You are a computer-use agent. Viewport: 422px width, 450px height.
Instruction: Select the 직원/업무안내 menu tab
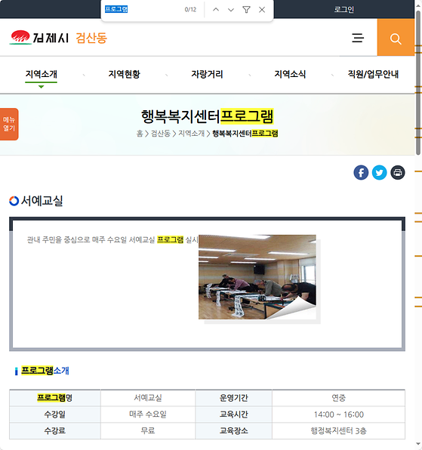point(373,74)
